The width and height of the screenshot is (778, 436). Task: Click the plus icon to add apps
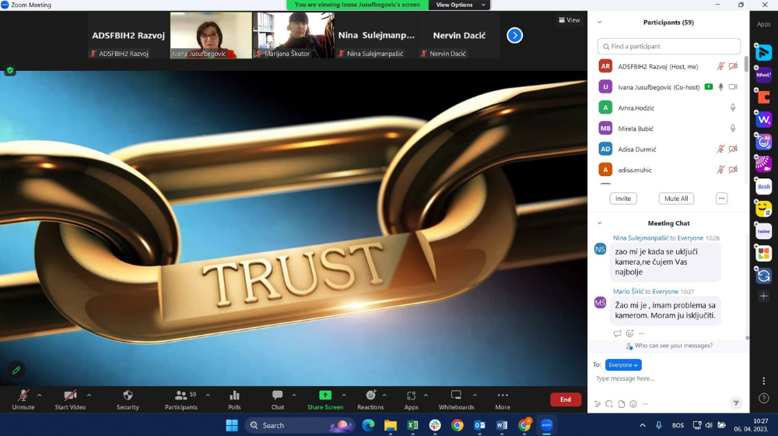(x=763, y=296)
